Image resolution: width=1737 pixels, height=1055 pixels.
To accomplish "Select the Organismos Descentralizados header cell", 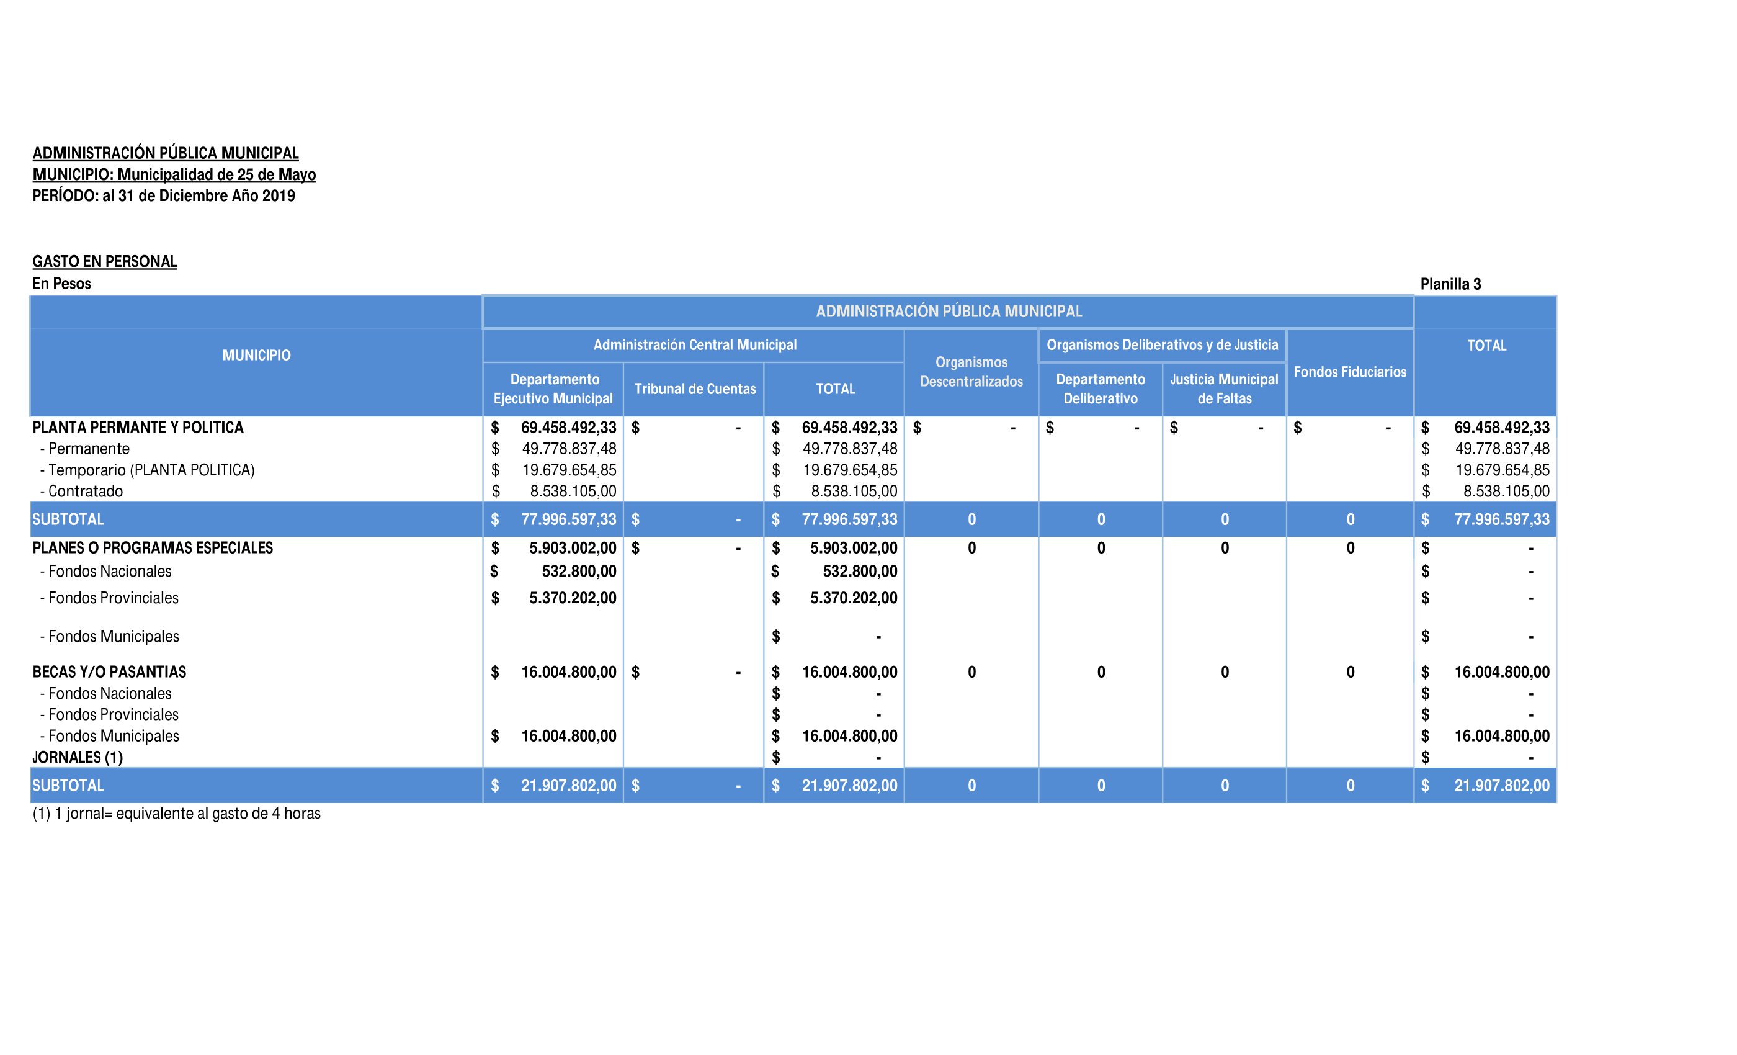I will tap(971, 372).
